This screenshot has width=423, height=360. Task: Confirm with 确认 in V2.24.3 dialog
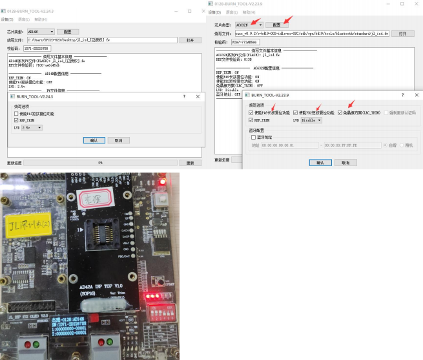(94, 140)
